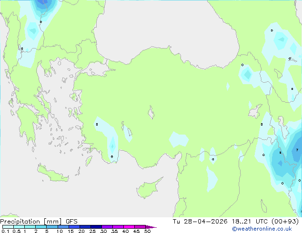The image size is (302, 233).
Task: Click the Crete island on the map
Action: (x=52, y=175)
